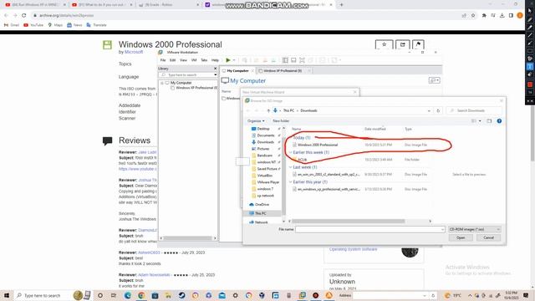Select OneDrive in navigation pane

(262, 204)
